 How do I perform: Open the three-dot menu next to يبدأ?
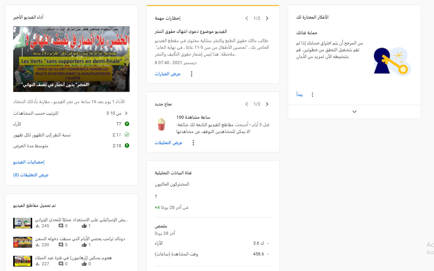(x=312, y=95)
